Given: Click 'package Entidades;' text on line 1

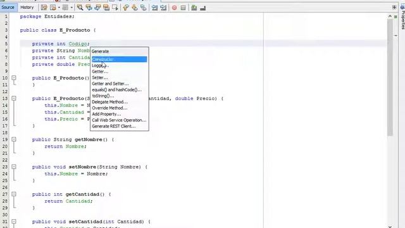Looking at the screenshot, I should tap(47, 16).
